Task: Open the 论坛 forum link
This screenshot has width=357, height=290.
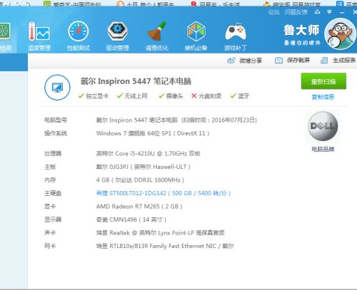Action: [x=274, y=12]
